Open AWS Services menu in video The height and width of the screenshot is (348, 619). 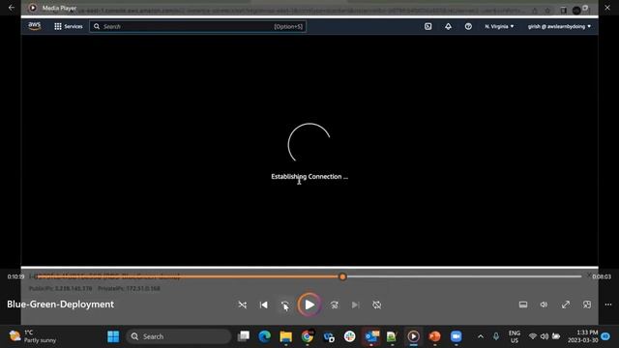point(69,26)
